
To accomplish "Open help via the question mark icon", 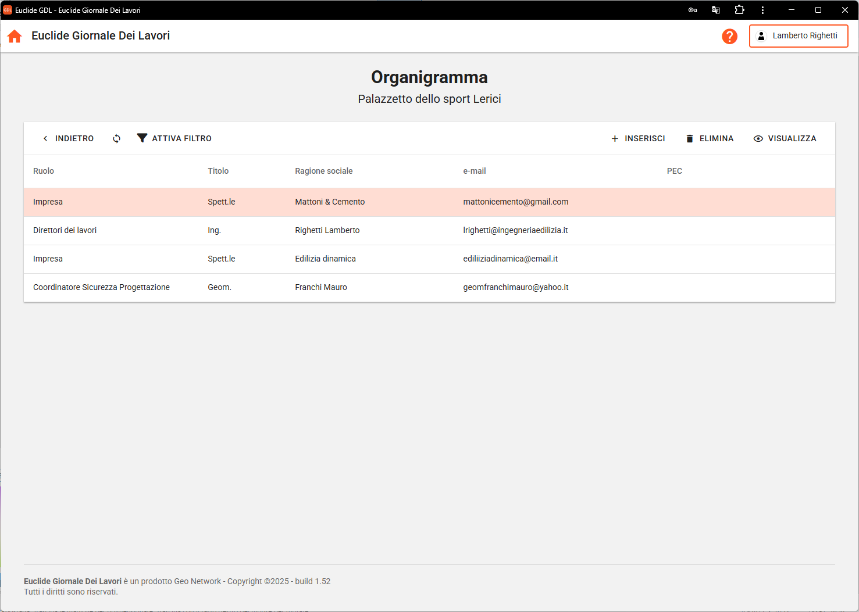I will point(729,36).
